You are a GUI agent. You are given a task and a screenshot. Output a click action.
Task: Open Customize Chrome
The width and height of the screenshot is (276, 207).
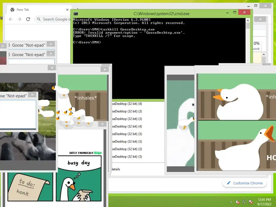pyautogui.click(x=244, y=183)
